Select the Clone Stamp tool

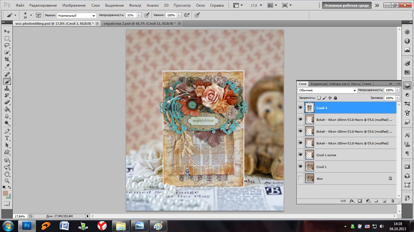point(7,88)
